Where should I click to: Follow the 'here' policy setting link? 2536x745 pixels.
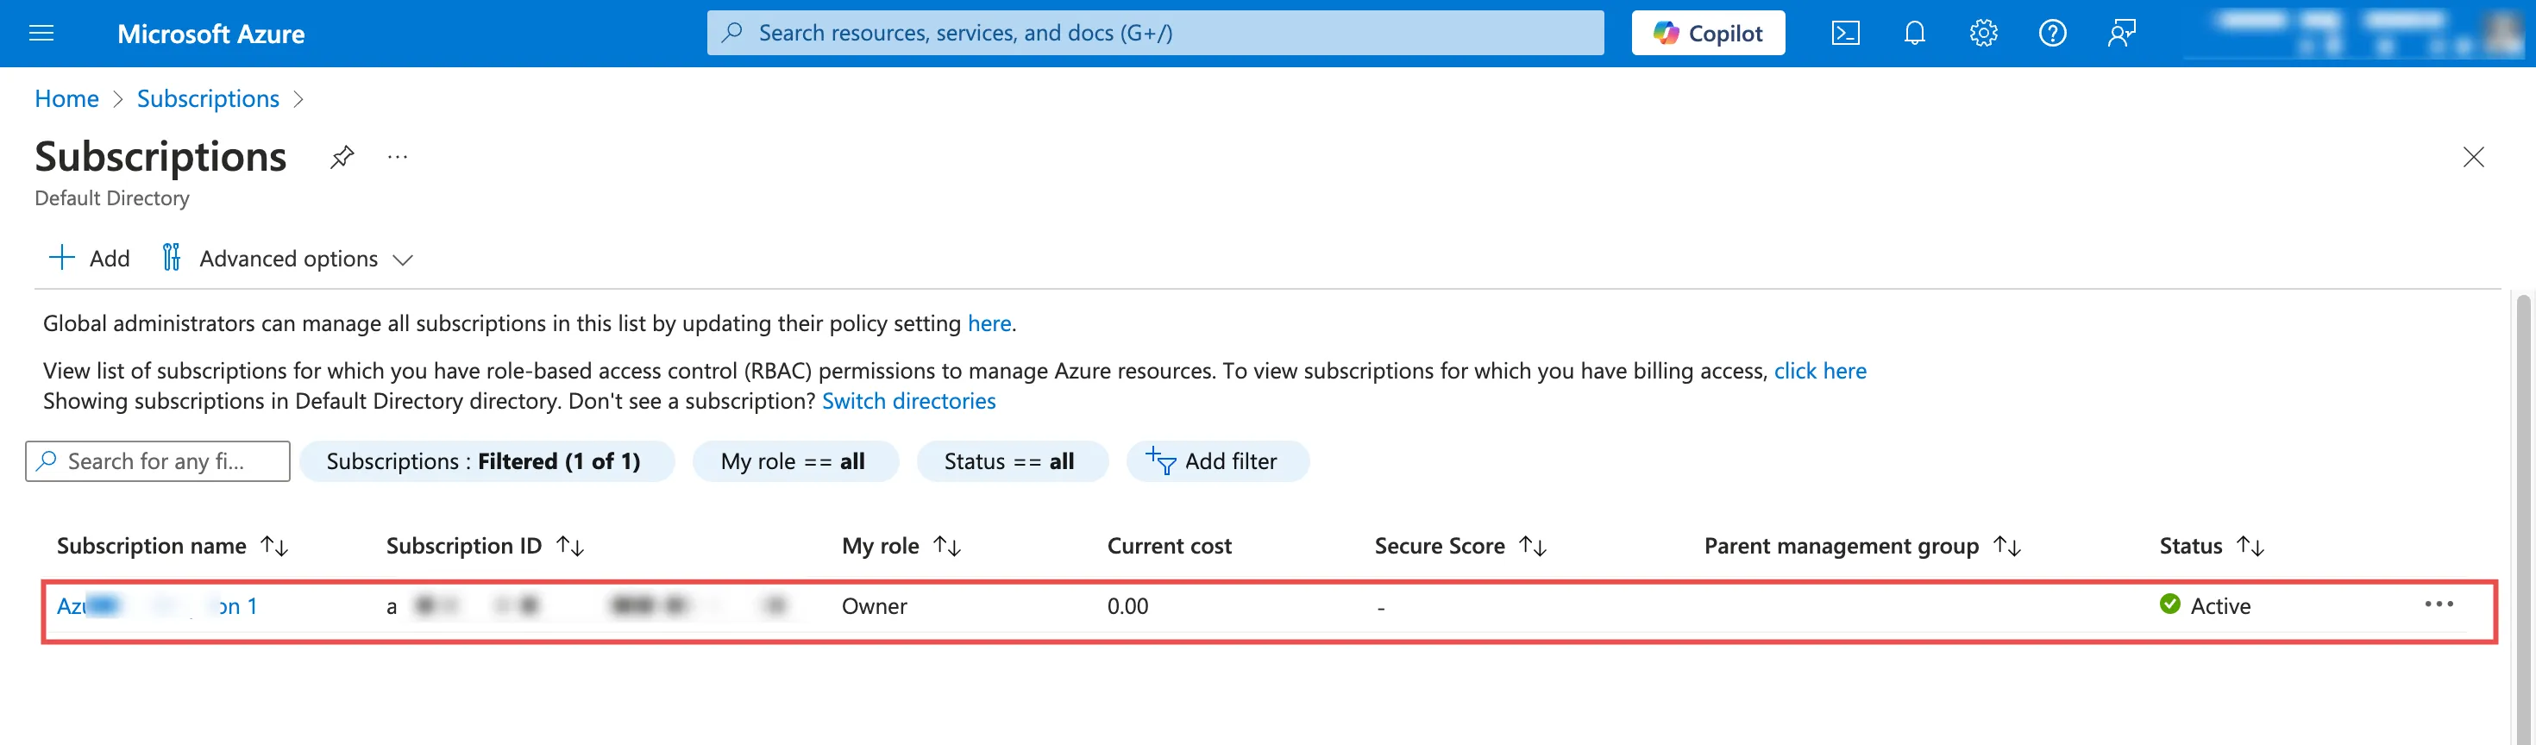[989, 322]
